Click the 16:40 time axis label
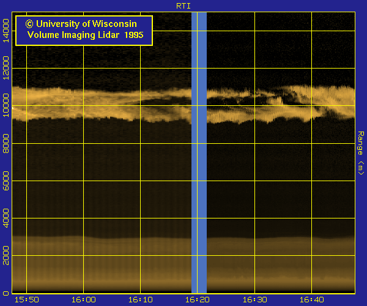Image resolution: width=367 pixels, height=306 pixels. (x=312, y=300)
